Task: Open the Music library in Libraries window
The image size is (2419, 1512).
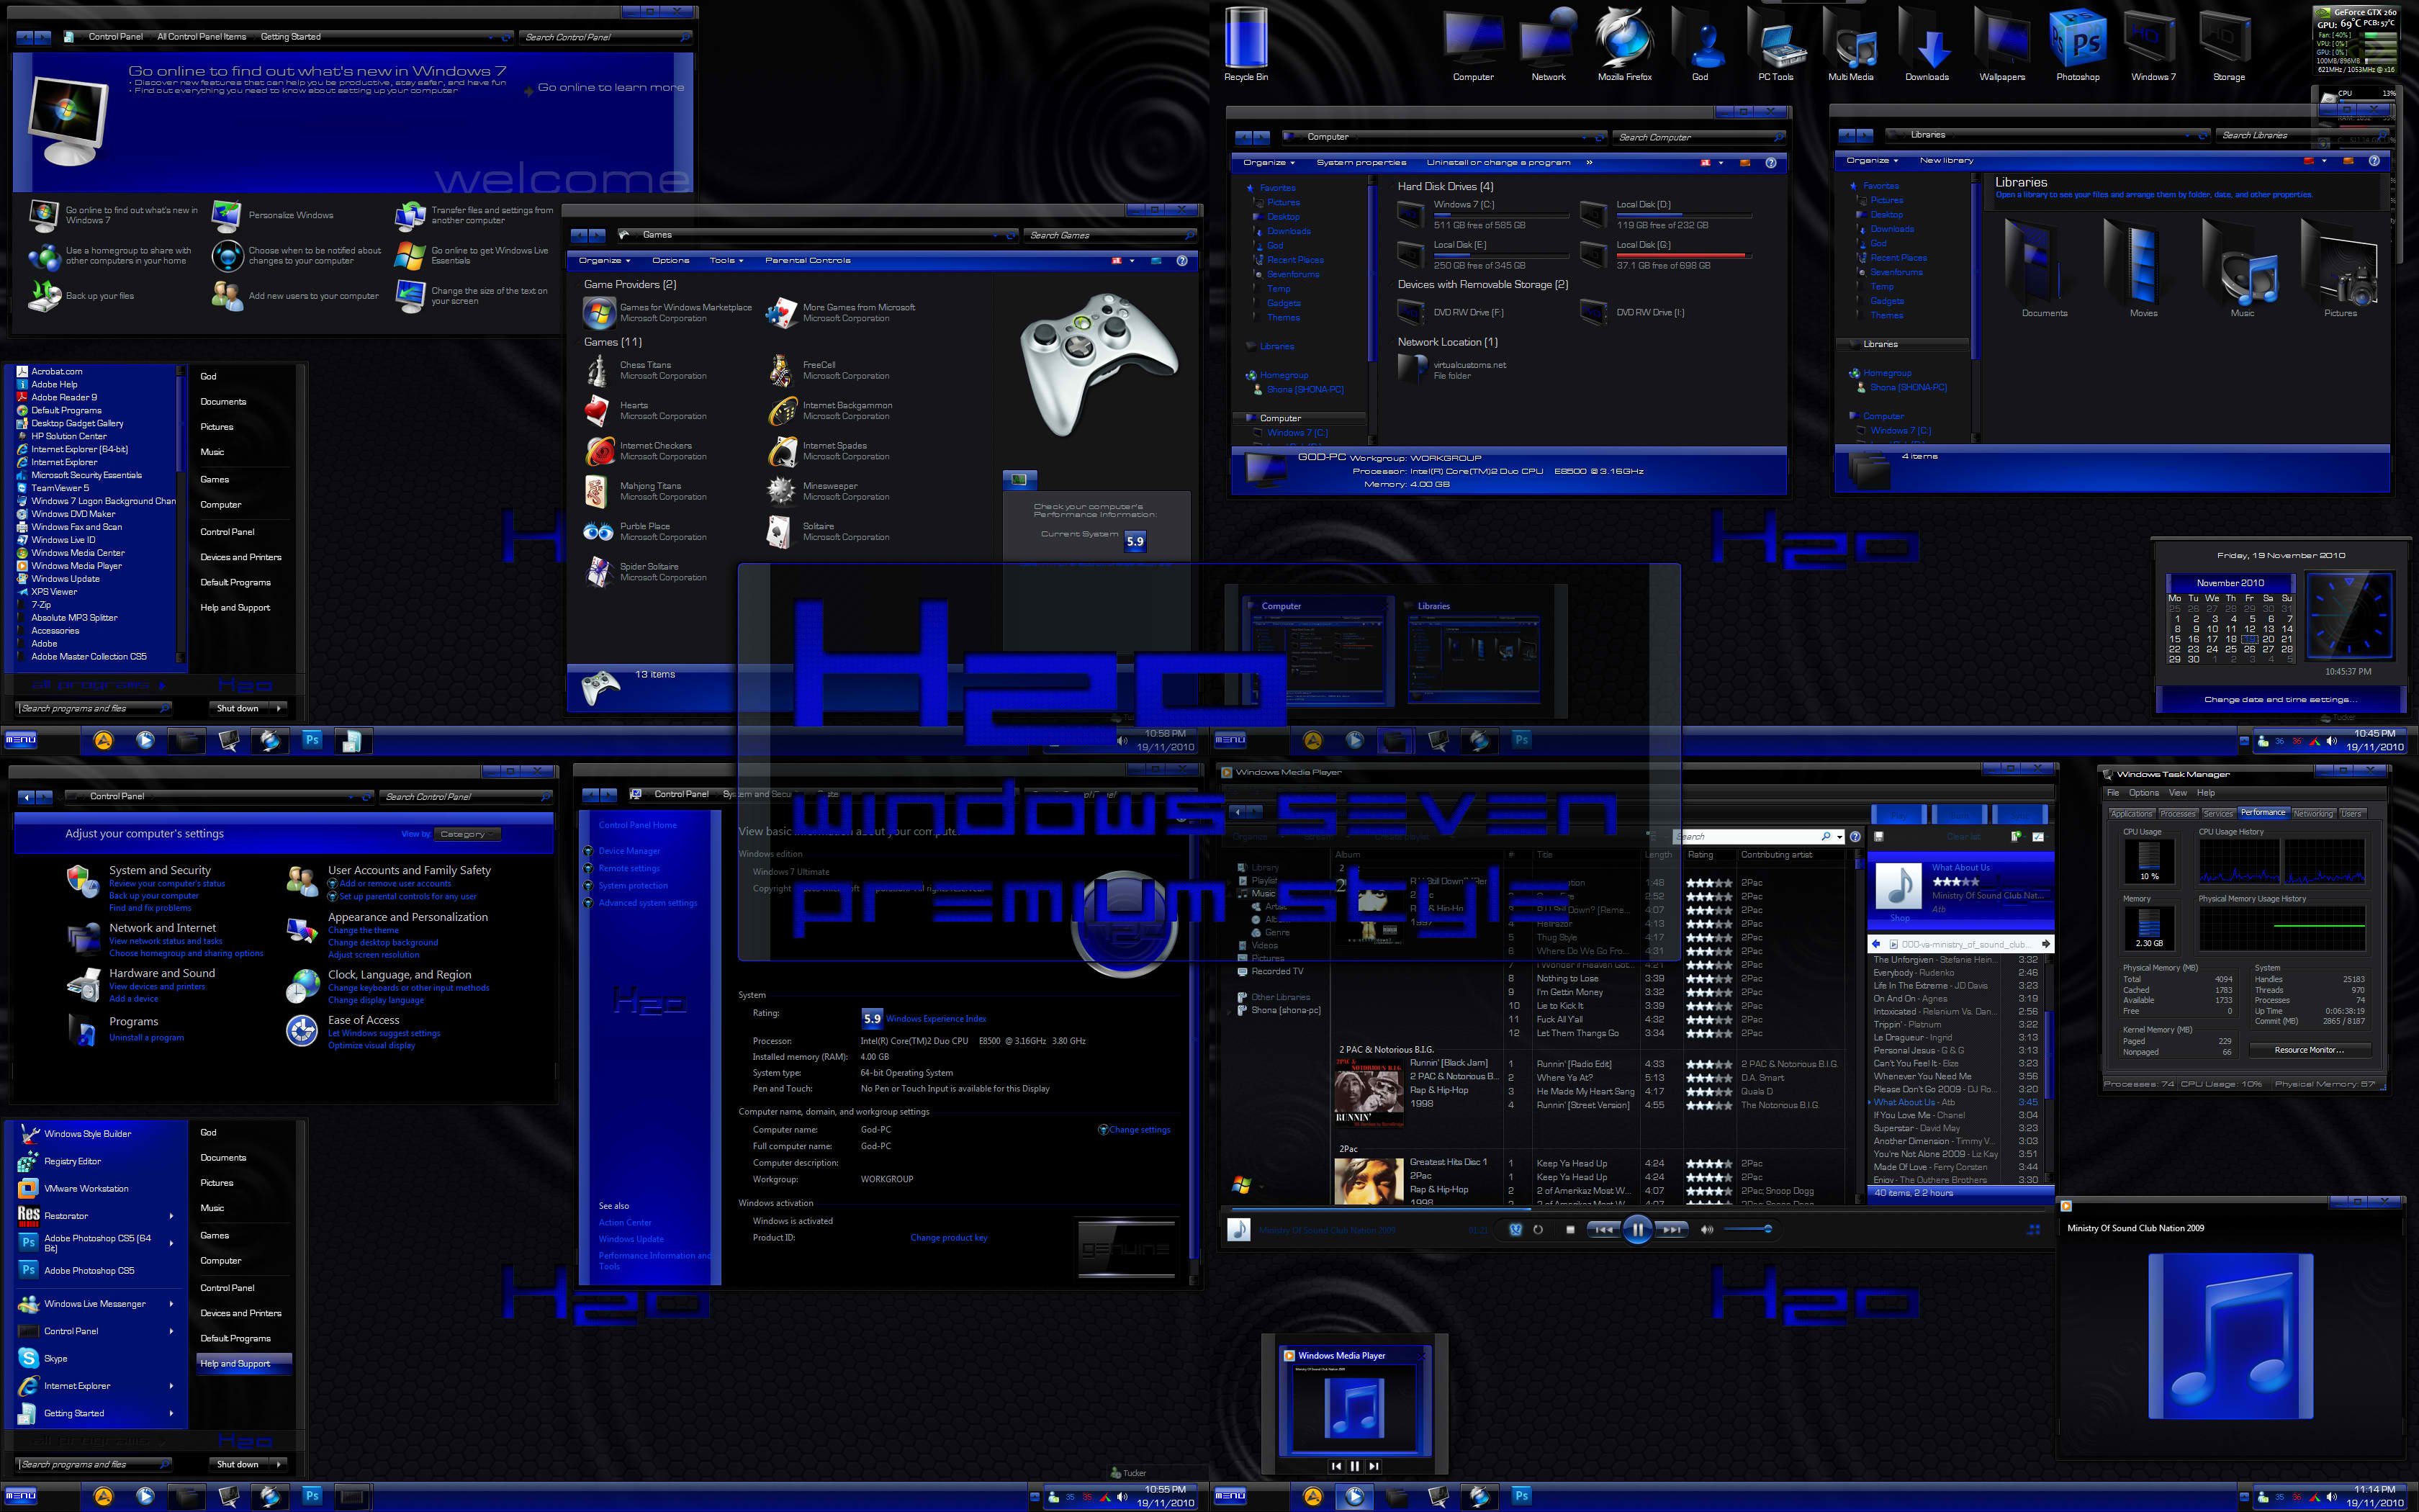Action: point(2242,268)
